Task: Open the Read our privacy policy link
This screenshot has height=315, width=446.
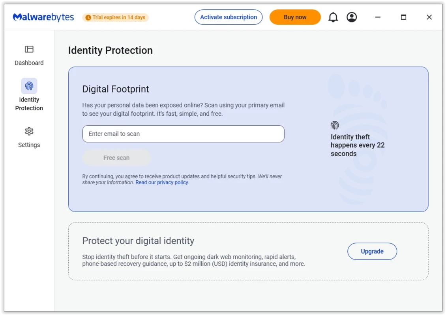Action: pos(162,183)
